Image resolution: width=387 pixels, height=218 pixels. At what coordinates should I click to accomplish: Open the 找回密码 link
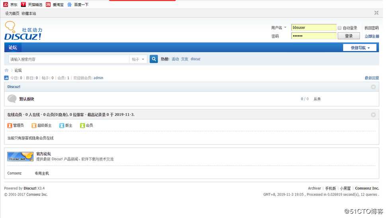pos(371,28)
